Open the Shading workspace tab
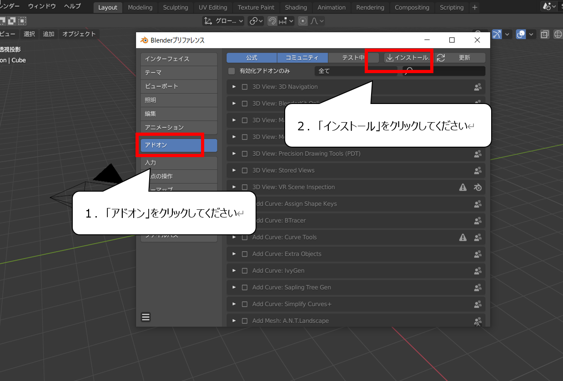The height and width of the screenshot is (381, 563). coord(296,7)
